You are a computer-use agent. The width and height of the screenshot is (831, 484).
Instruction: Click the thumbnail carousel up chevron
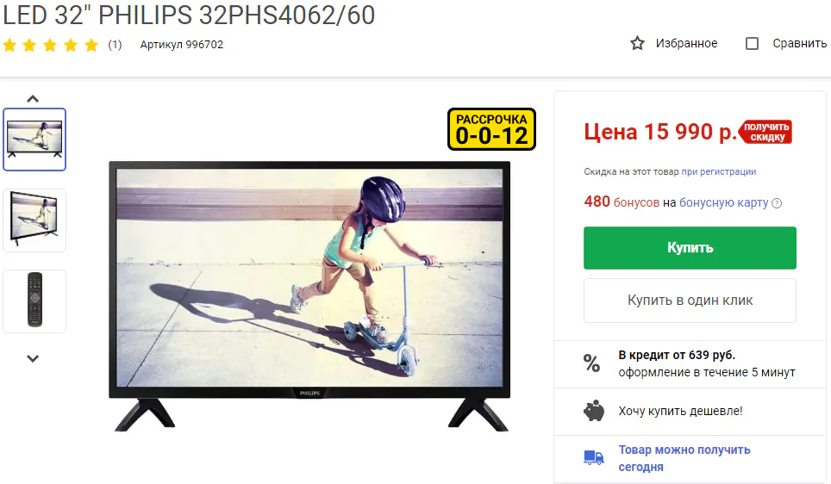pos(33,99)
